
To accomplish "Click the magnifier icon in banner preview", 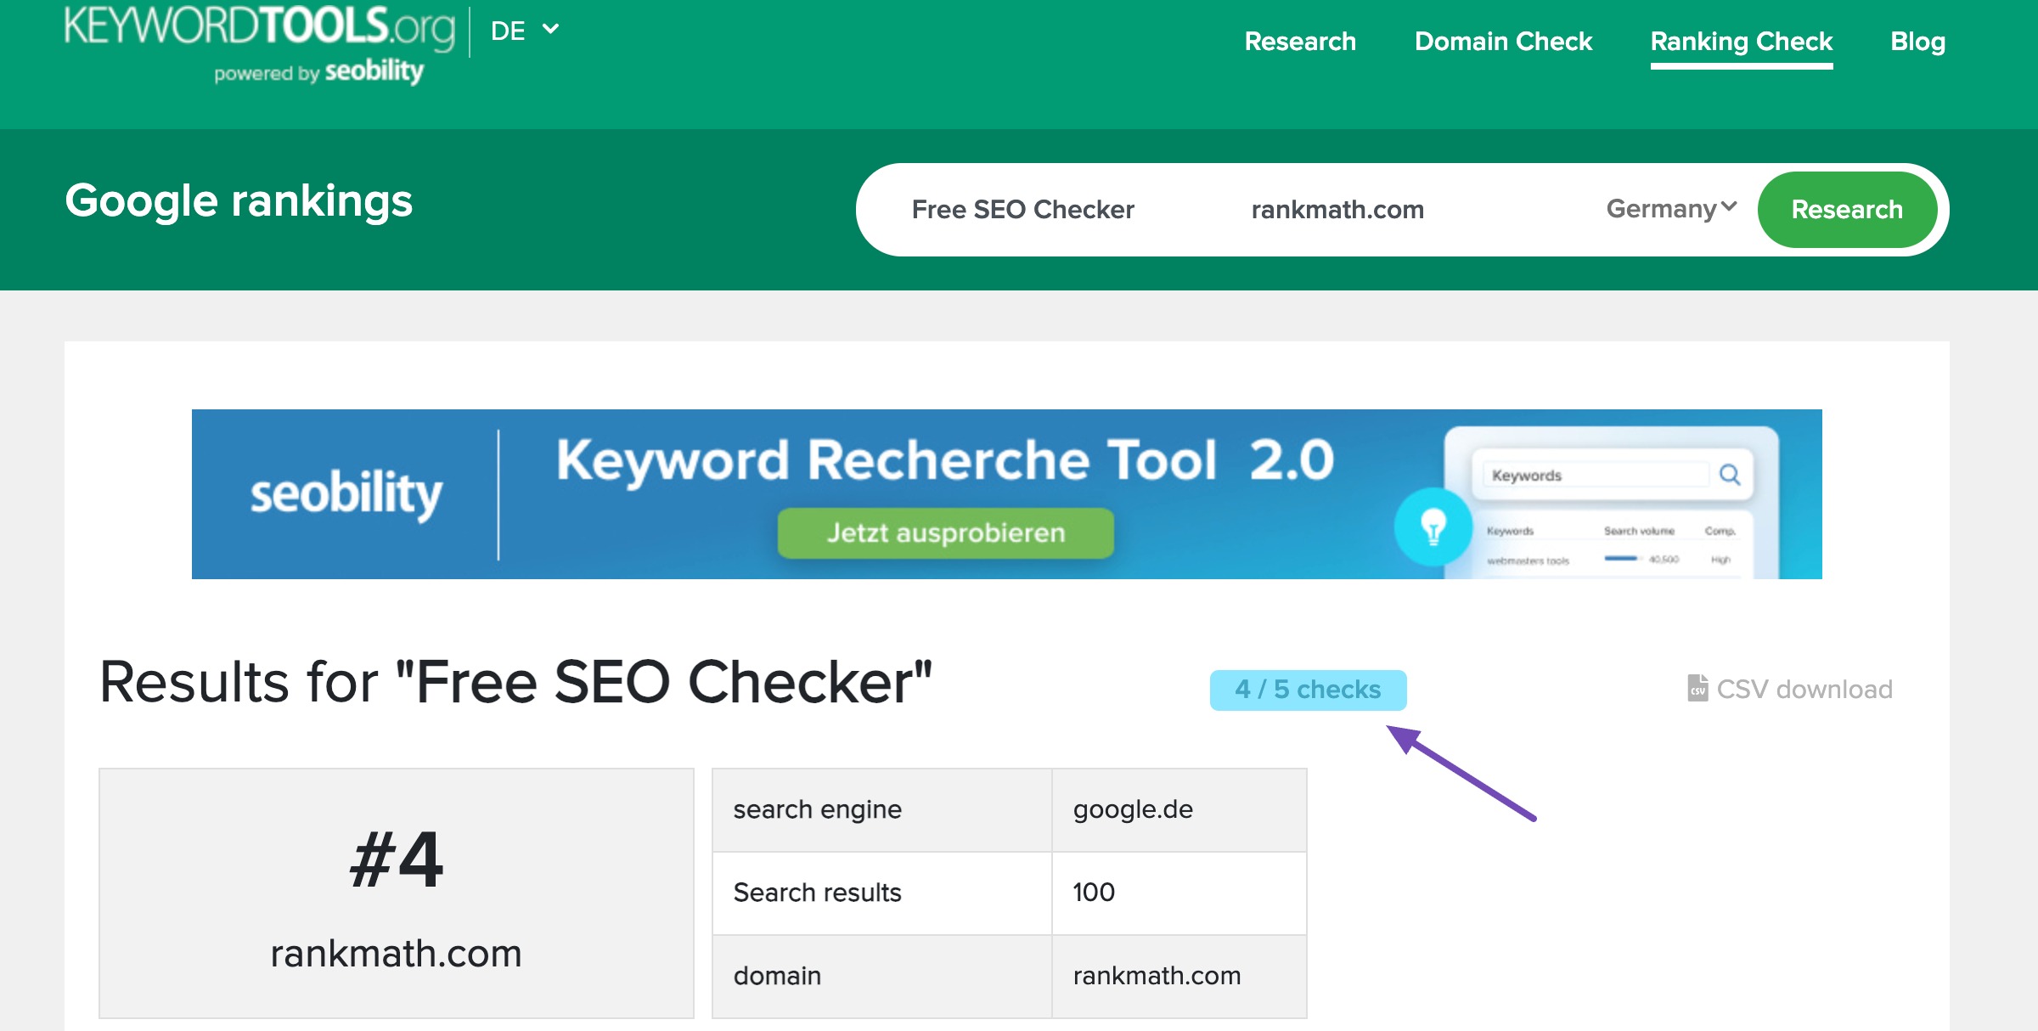I will point(1730,474).
